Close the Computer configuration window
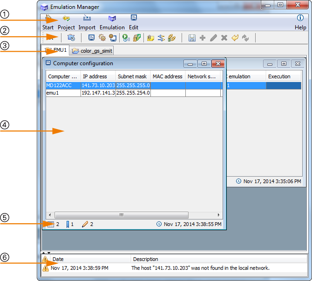This screenshot has width=312, height=281. click(x=218, y=64)
